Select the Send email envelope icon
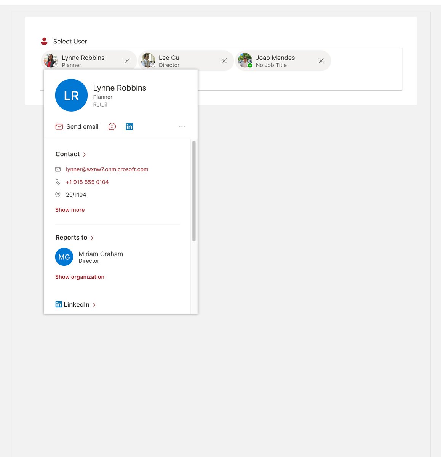This screenshot has width=441, height=457. tap(59, 126)
